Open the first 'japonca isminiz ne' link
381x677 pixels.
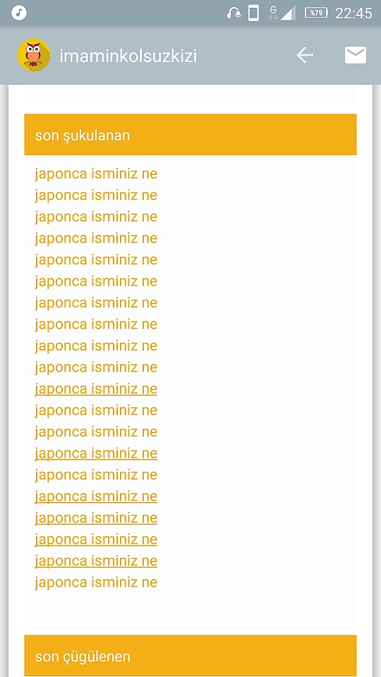point(96,174)
